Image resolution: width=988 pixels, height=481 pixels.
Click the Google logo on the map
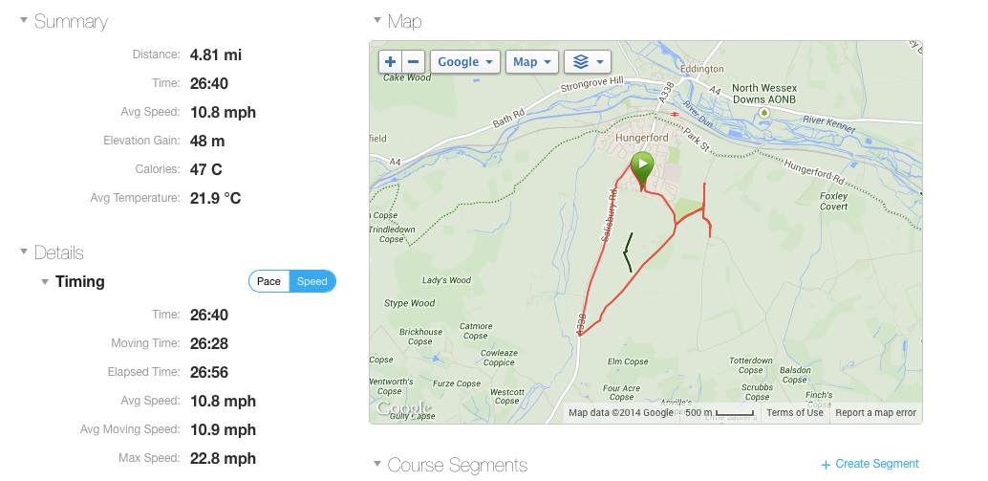397,409
